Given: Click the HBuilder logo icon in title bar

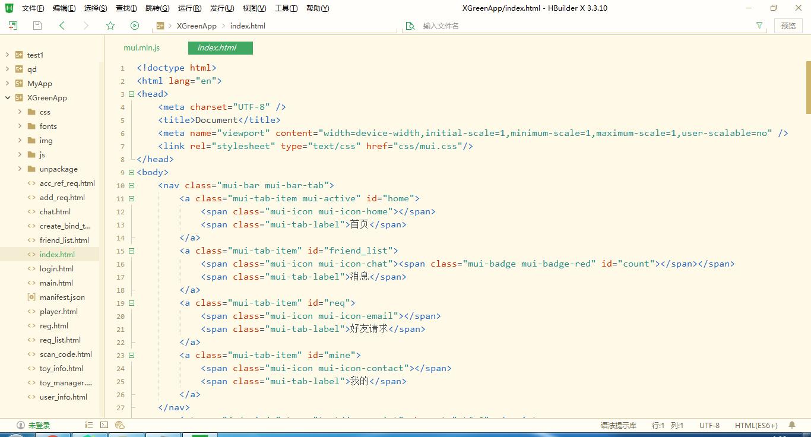Looking at the screenshot, I should point(9,8).
